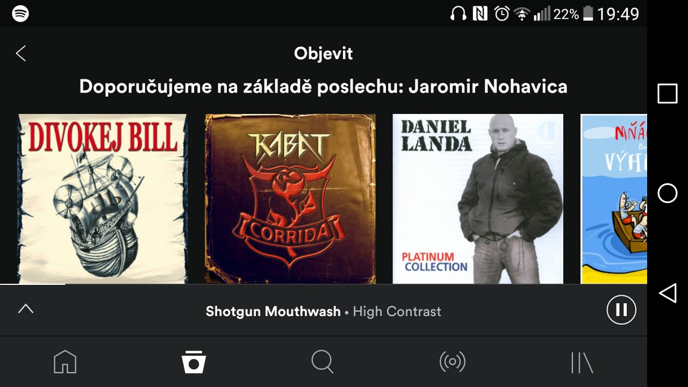The width and height of the screenshot is (688, 387).
Task: Open Daniel Landa Platinum Collection album
Action: [x=478, y=198]
